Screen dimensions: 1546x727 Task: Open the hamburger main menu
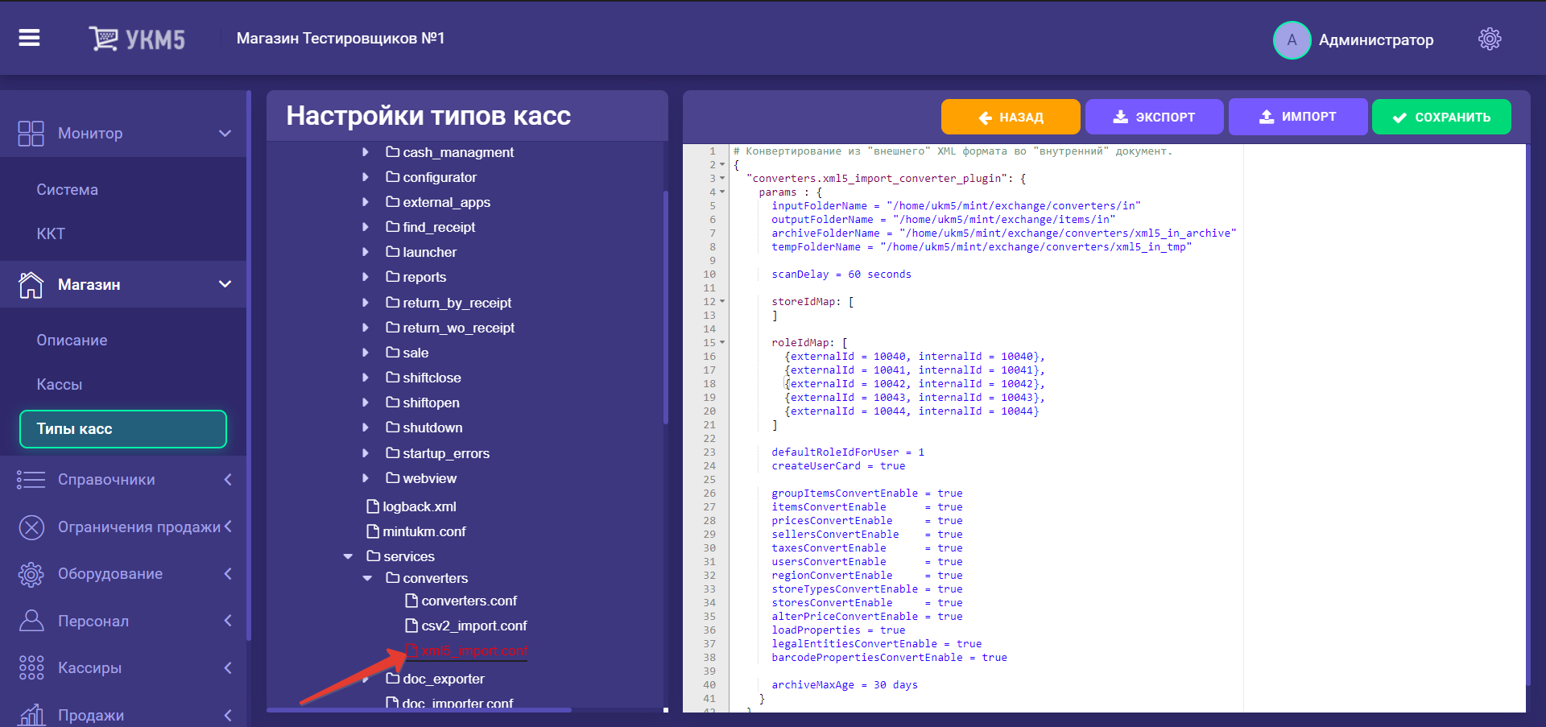tap(29, 38)
